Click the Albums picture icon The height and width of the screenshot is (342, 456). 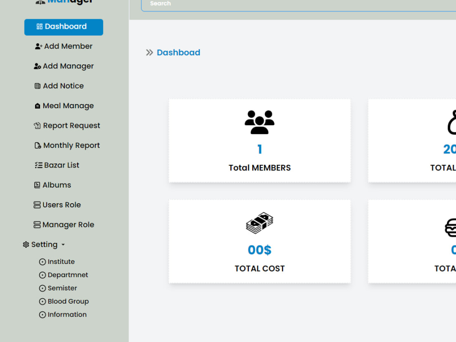37,185
